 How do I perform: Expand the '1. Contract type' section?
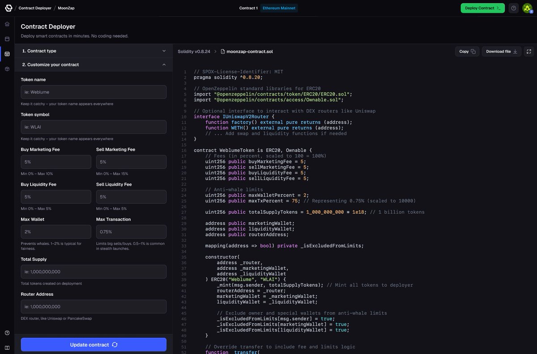[94, 51]
